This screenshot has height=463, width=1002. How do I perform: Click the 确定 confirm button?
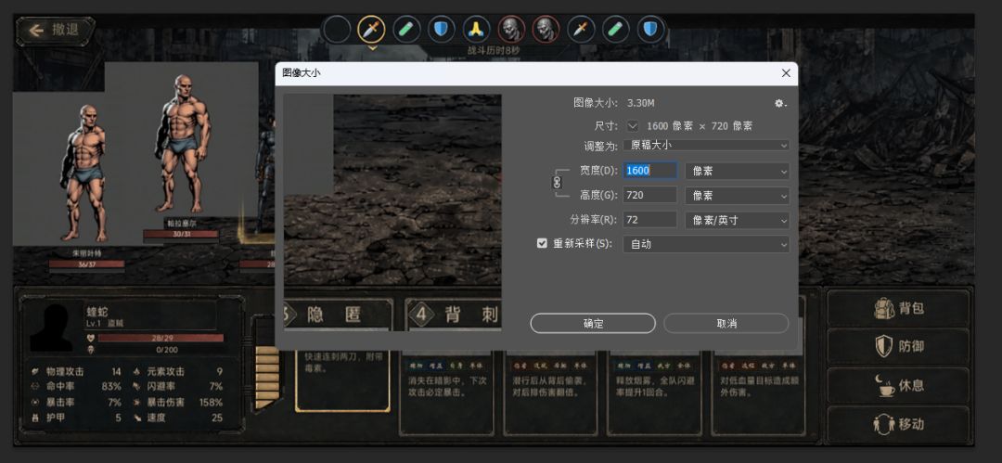[x=593, y=324]
